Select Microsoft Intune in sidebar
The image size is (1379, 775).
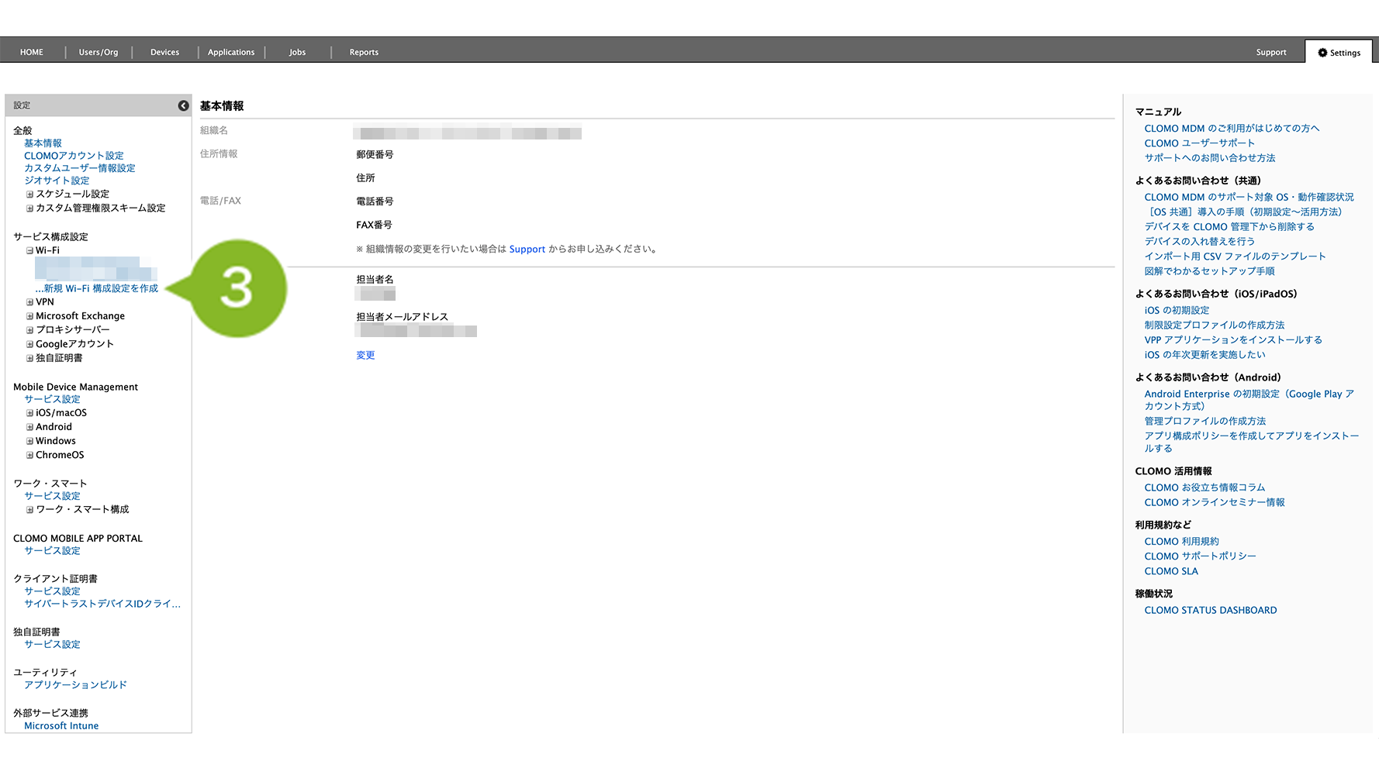pyautogui.click(x=61, y=726)
